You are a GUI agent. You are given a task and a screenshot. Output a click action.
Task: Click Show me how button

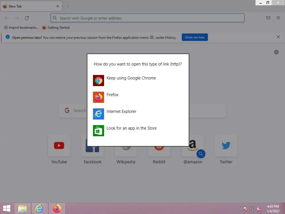click(x=195, y=37)
